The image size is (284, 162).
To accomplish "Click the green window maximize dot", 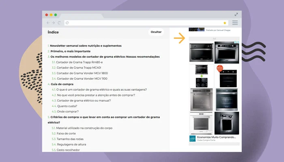I will point(56,15).
